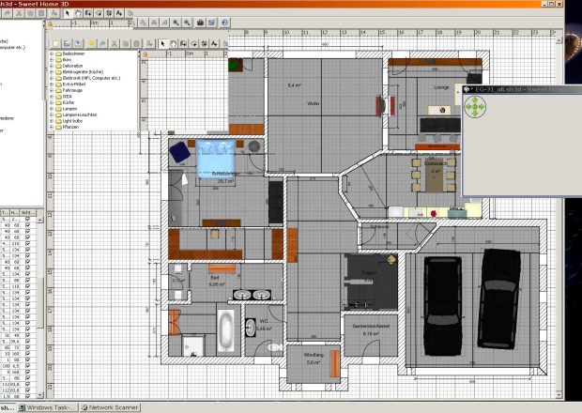The height and width of the screenshot is (413, 582).
Task: Select the light-blue bed in the Schlafzimmer
Action: (x=216, y=159)
